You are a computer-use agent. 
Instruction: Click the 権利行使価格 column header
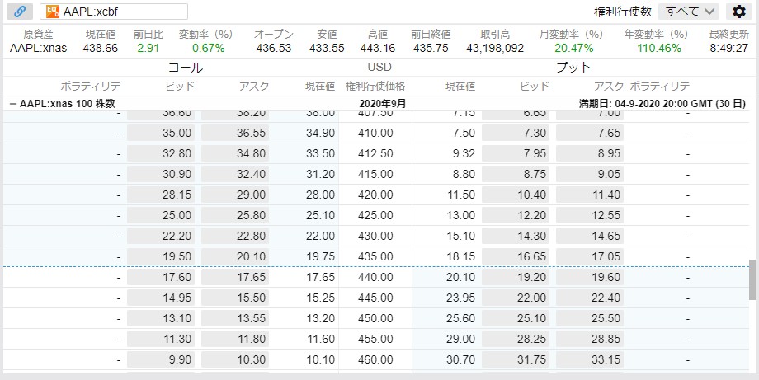[x=375, y=87]
